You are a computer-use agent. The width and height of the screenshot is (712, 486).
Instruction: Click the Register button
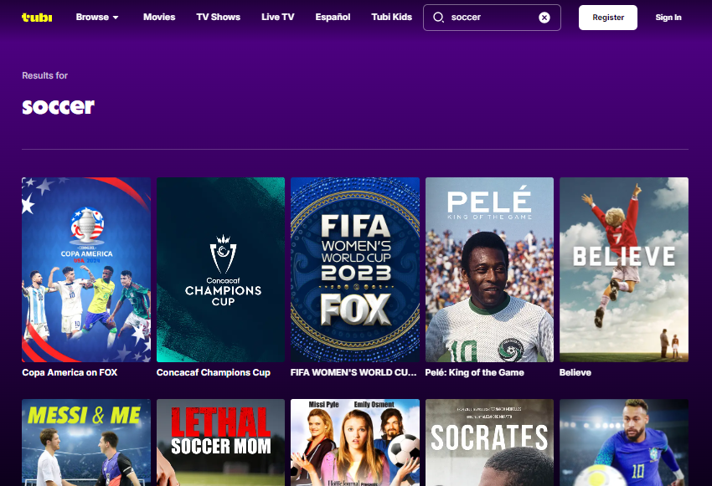(608, 17)
